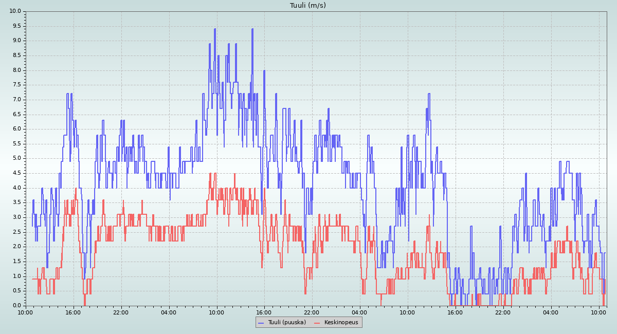Click the 10.0 label on the y-axis
Image resolution: width=617 pixels, height=334 pixels.
[15, 11]
